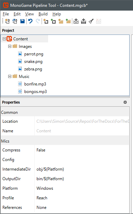The image size is (133, 214).
Task: Select parrot.png in the project tree
Action: click(34, 54)
